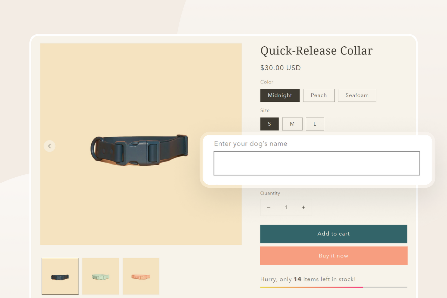Viewport: 447px width, 298px height.
Task: Decrease quantity with the minus icon
Action: 268,207
